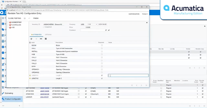Toggle Required checkbox for LENGTH2 row
Screen dimensions: 207x108
click(102, 78)
